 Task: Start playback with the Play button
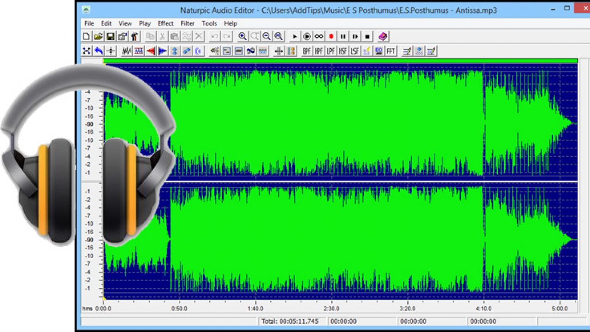click(x=295, y=36)
